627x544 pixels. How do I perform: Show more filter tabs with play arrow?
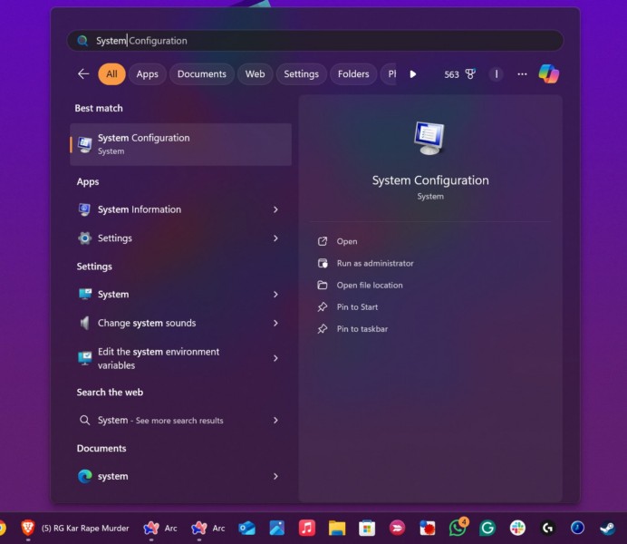[x=413, y=74]
